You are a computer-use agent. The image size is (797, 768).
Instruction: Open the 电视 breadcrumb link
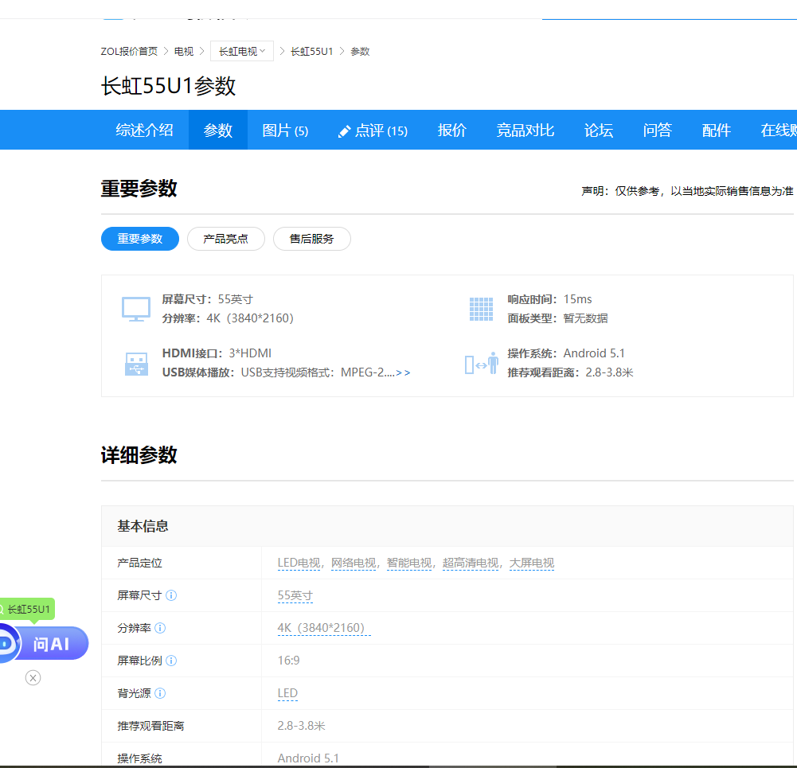click(x=183, y=51)
